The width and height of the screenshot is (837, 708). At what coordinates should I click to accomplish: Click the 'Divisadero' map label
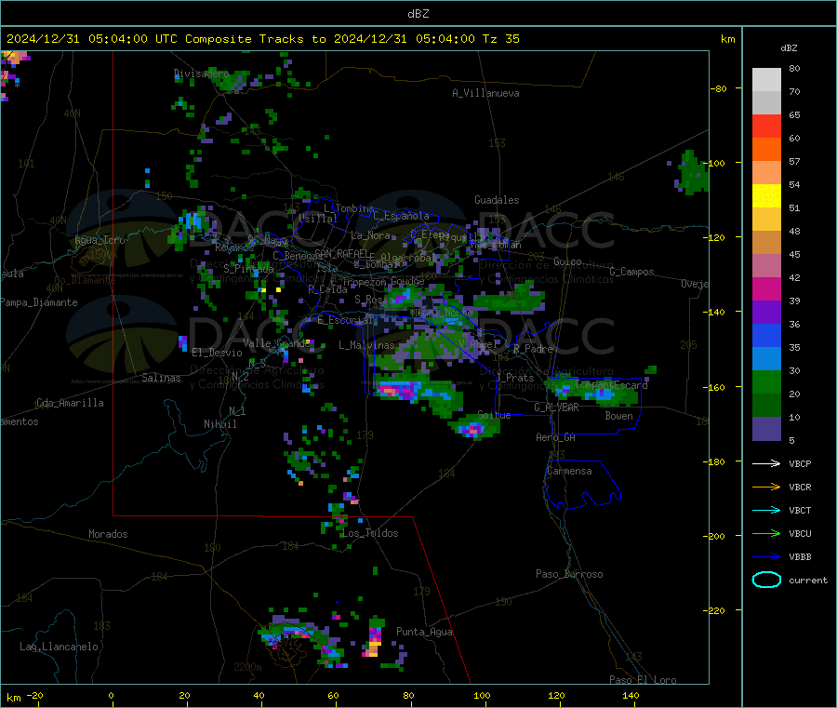(201, 73)
